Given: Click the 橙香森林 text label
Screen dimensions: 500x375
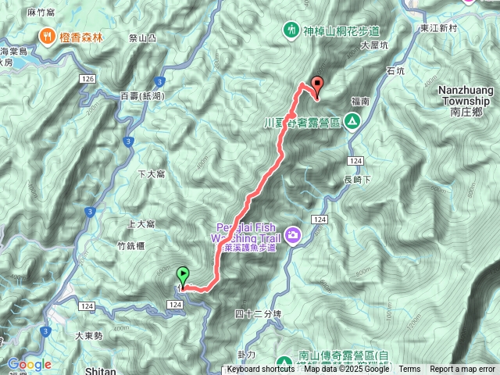Looking at the screenshot, I should click(x=81, y=37).
